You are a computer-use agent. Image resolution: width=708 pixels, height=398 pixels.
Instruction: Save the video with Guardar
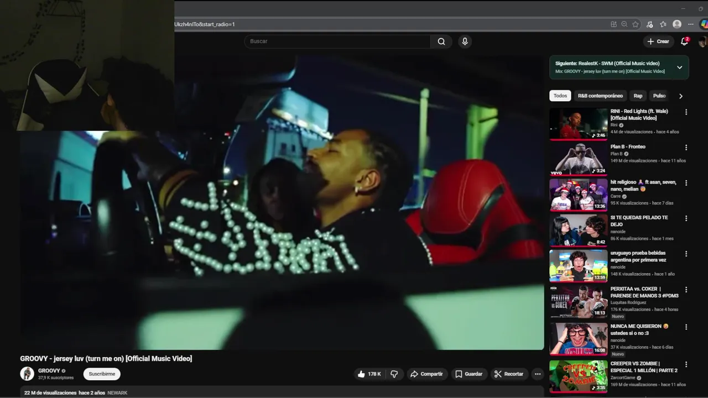469,374
